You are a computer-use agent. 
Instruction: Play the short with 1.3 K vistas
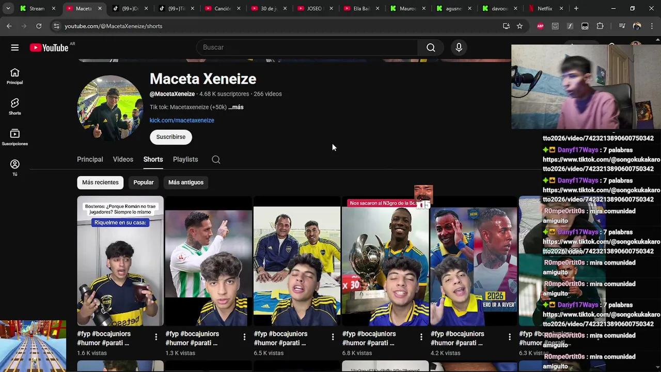pos(209,261)
